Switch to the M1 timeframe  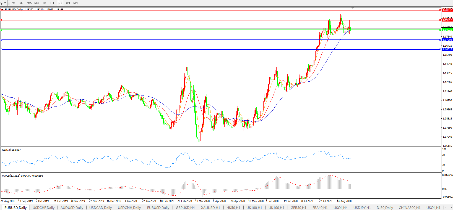coord(14,3)
